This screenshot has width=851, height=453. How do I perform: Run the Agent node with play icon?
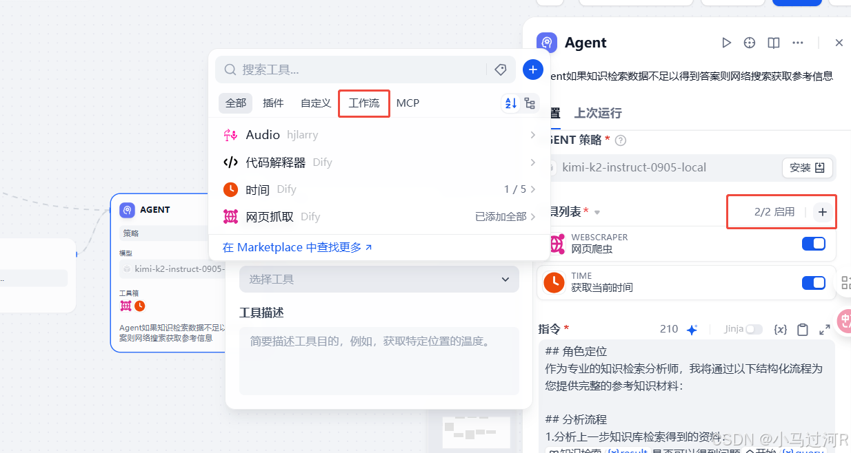tap(726, 43)
